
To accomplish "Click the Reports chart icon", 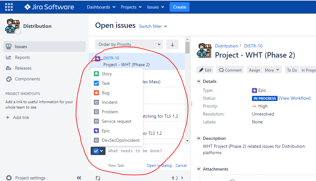I will [x=9, y=57].
